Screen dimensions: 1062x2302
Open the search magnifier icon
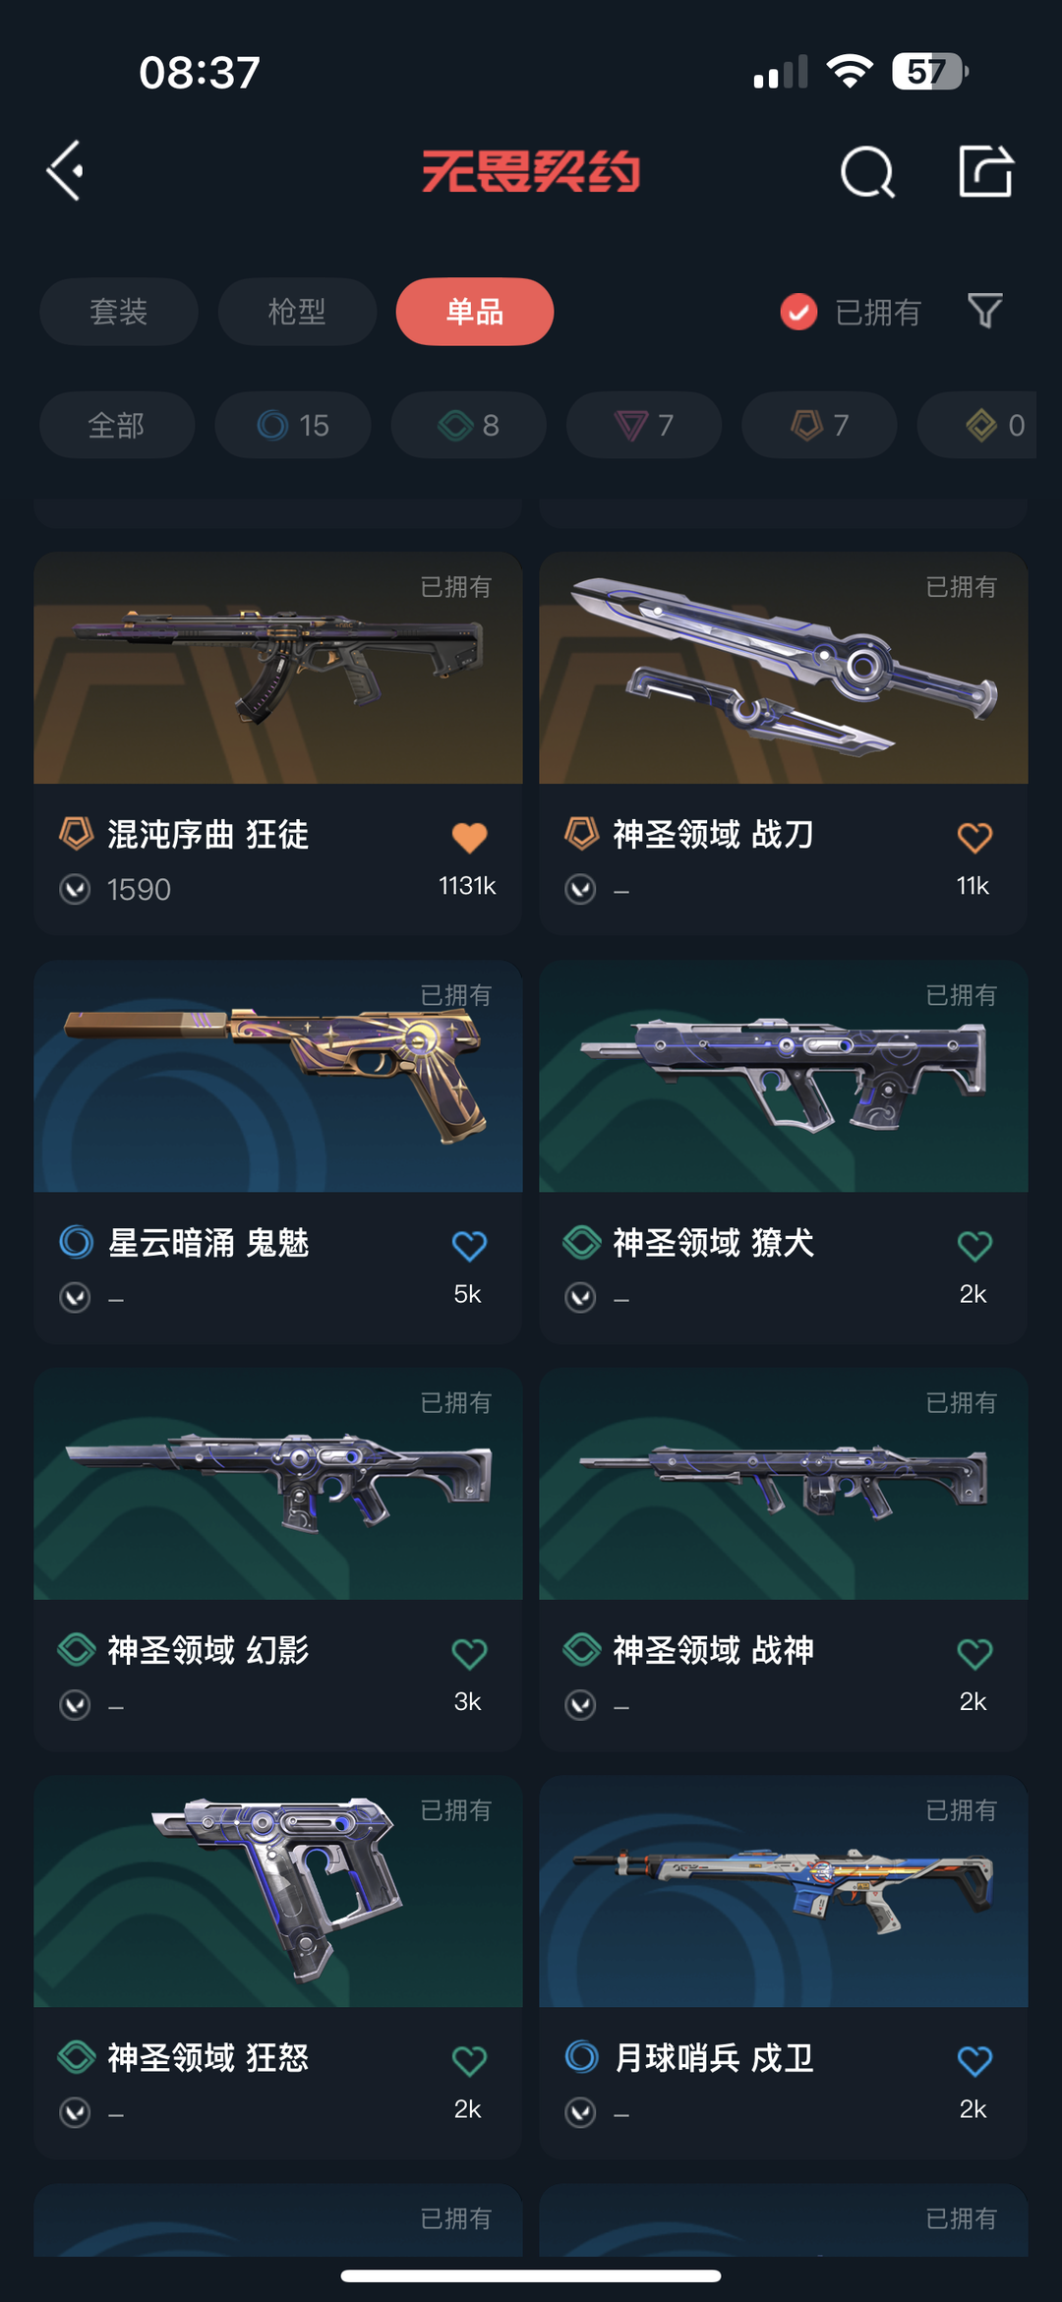tap(867, 172)
